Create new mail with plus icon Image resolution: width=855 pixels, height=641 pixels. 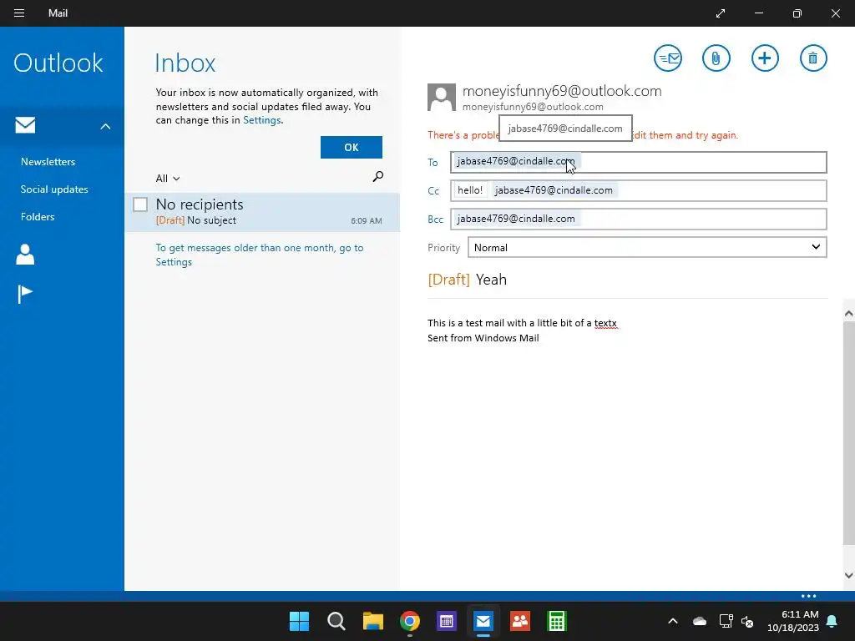click(765, 58)
